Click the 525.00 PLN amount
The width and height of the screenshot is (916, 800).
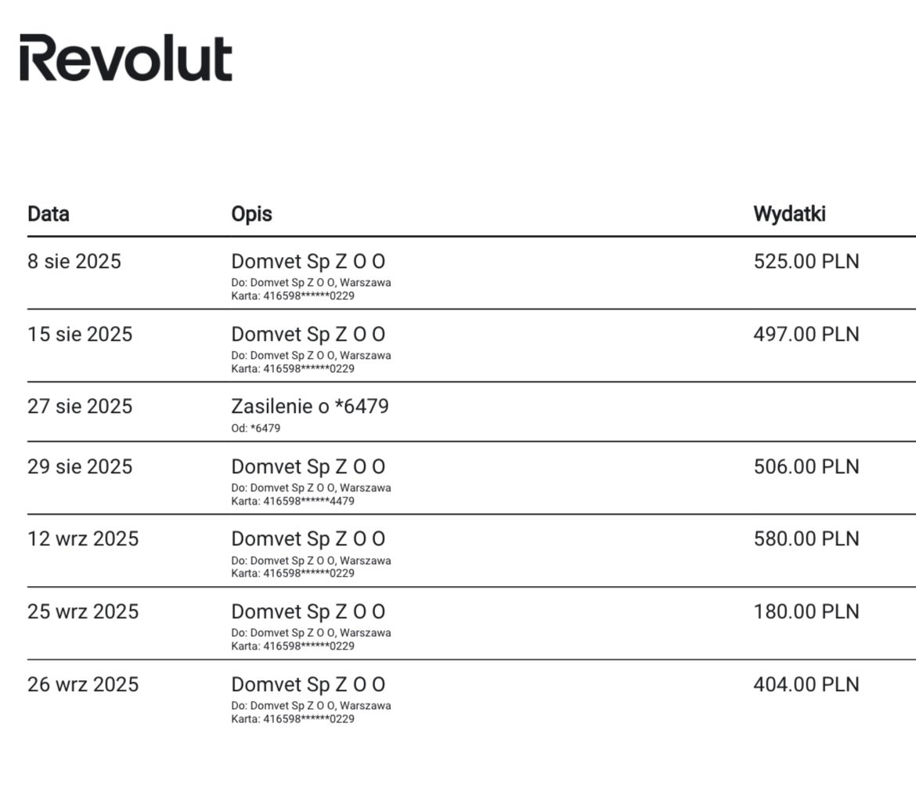806,262
